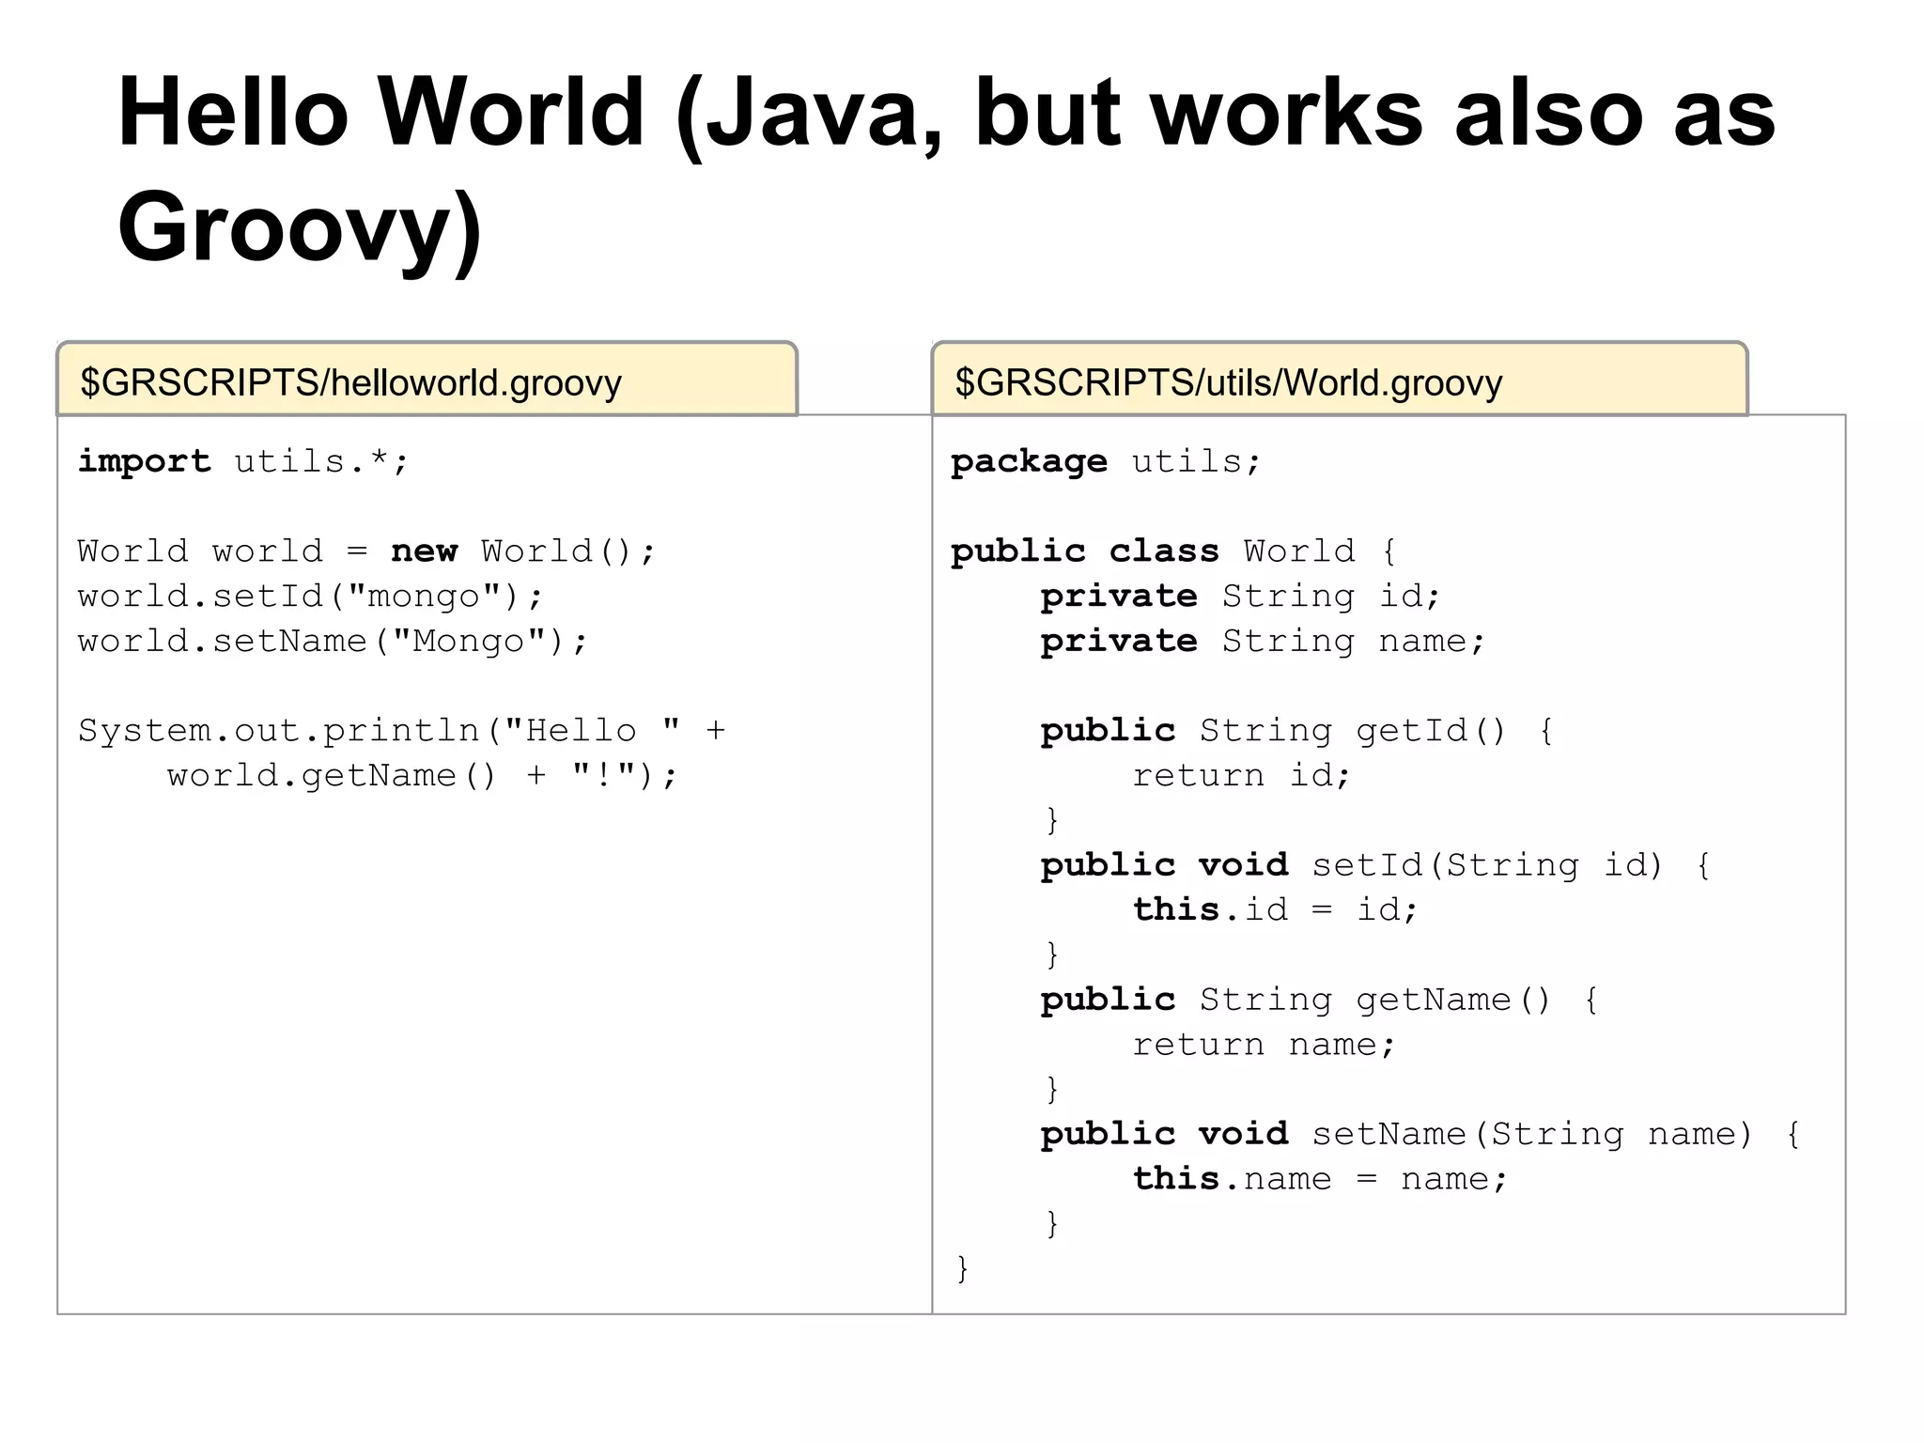
Task: Click the line 'public String getId() {'
Action: (1297, 730)
